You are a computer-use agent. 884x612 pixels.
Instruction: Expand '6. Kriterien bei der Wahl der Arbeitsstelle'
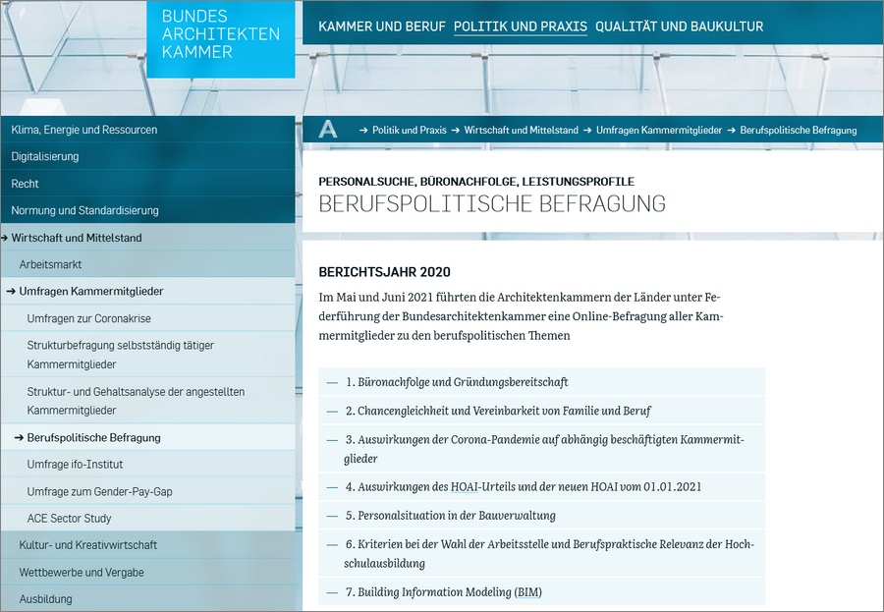541,553
